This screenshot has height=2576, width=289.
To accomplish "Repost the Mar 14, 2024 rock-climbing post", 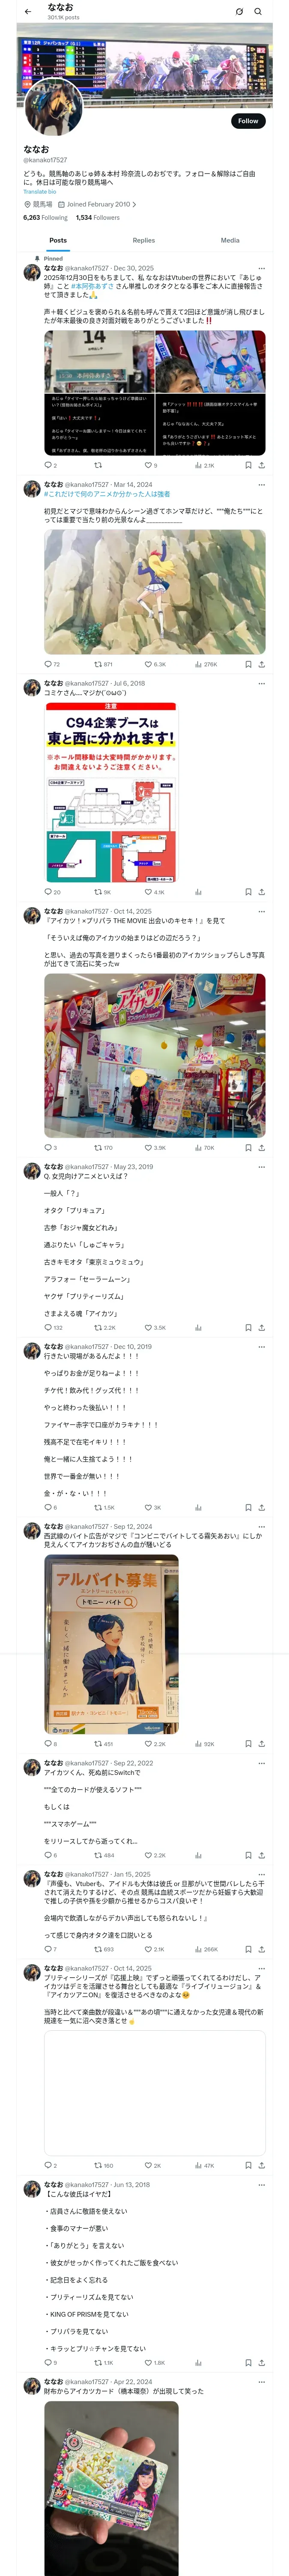I will (98, 664).
